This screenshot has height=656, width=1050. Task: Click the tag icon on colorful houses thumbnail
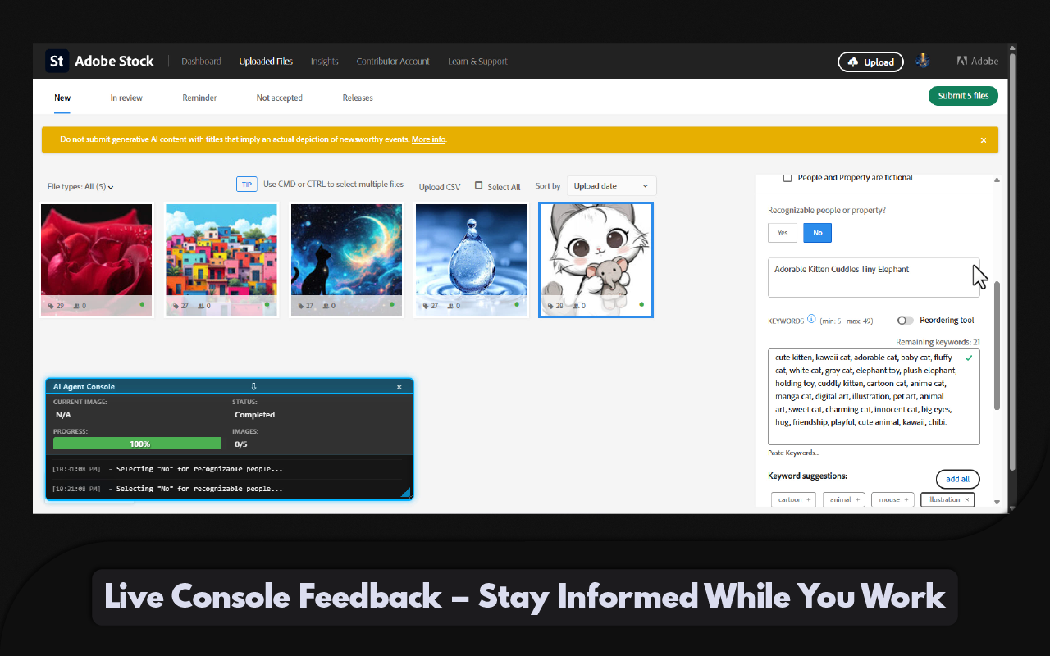pos(174,305)
